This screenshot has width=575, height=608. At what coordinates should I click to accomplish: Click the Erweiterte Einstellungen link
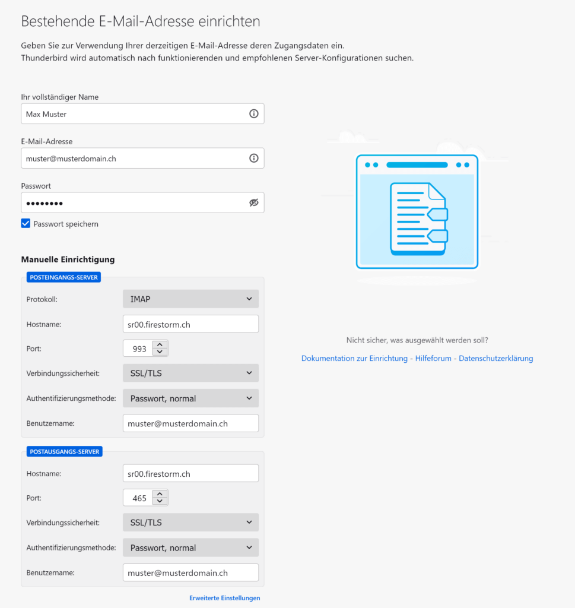225,598
